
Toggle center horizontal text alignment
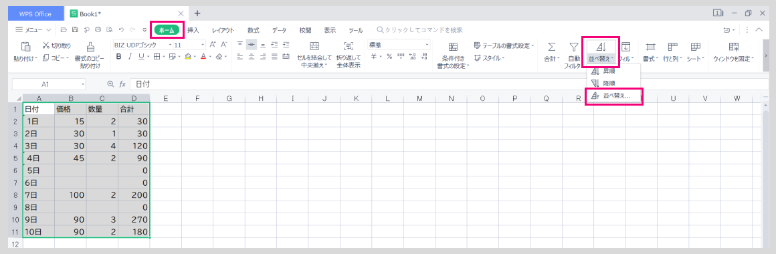tap(252, 57)
